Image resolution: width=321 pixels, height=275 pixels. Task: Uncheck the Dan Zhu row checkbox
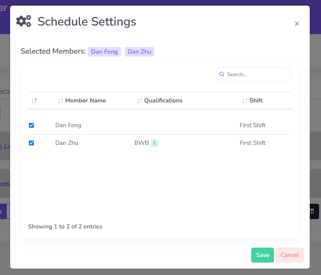[32, 143]
